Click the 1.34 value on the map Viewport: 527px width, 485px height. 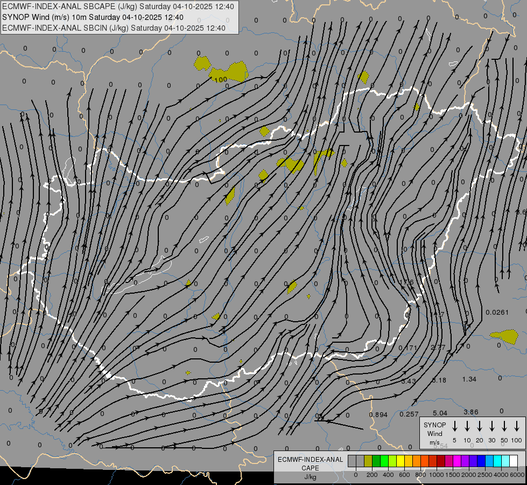[x=469, y=379]
